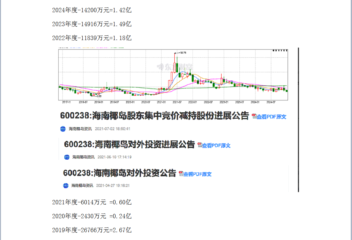Click line 2023年度-14916万元=1.49亿

coord(92,24)
